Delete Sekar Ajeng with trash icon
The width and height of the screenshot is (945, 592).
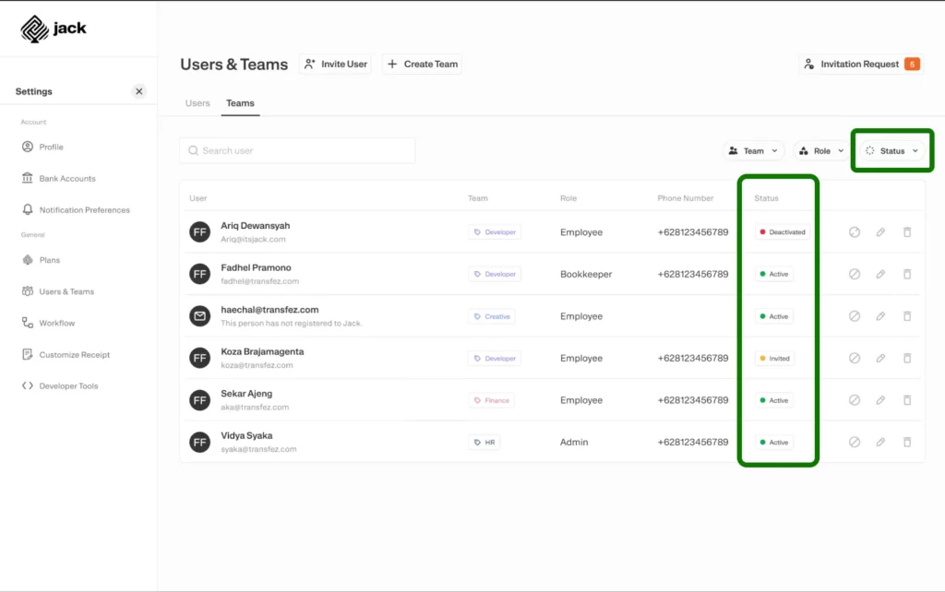point(907,400)
